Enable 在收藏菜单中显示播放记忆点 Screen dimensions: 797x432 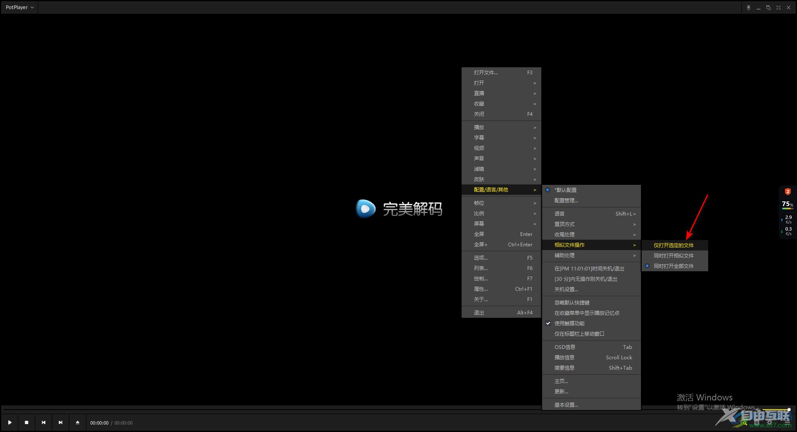tap(592, 313)
